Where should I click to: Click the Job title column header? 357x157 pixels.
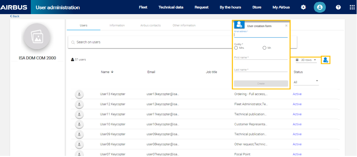[x=211, y=72]
